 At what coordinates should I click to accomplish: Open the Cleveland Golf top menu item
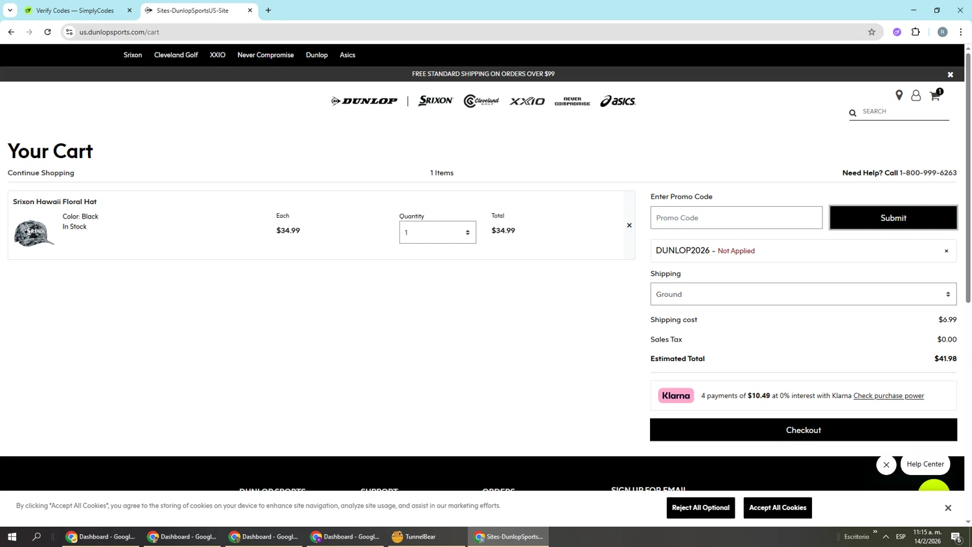(176, 55)
